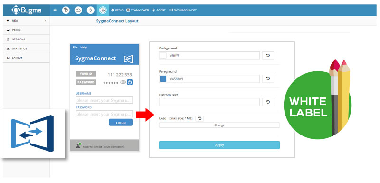Viewport: 380px width, 183px height.
Task: Click the STATISTICS chart icon
Action: [8, 48]
